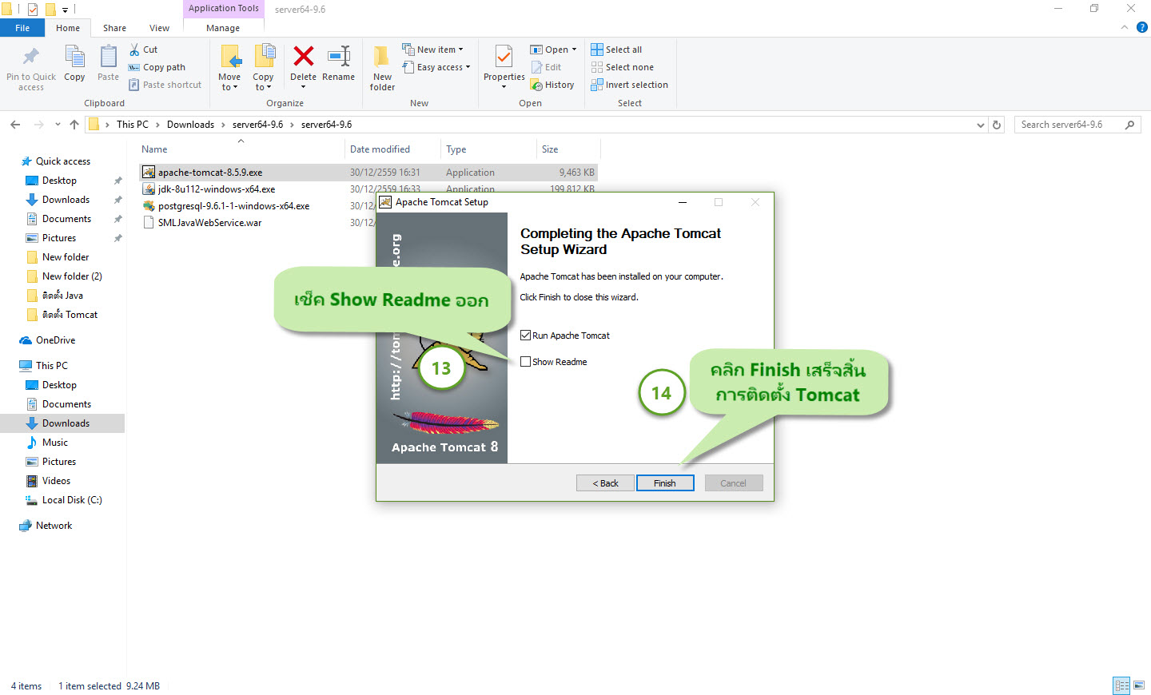Open the Easy access dropdown

point(436,67)
